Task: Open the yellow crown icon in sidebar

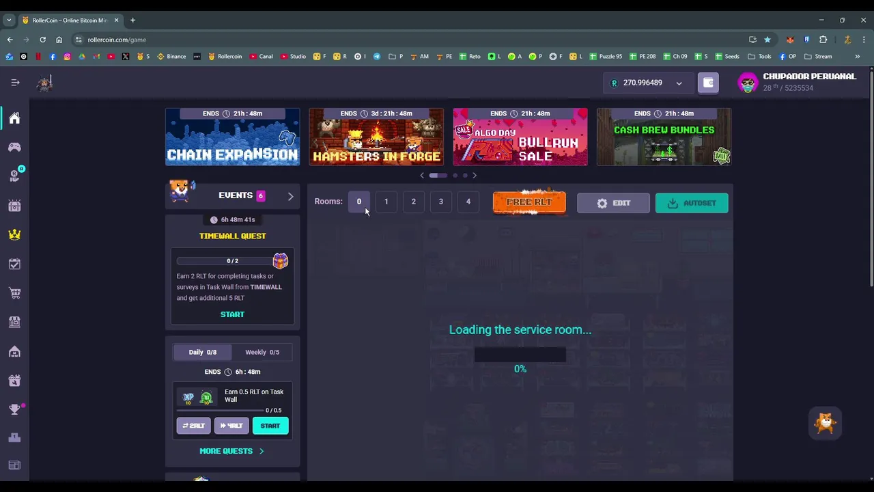Action: coord(14,234)
